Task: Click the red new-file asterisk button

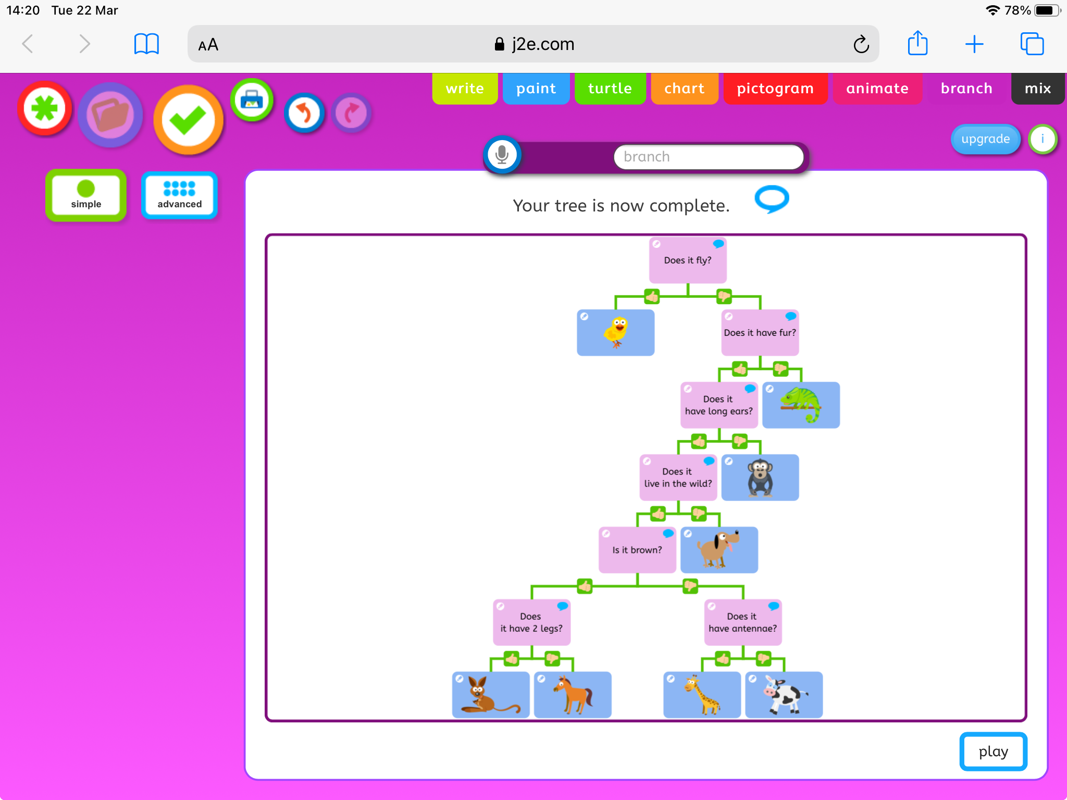Action: (x=45, y=109)
